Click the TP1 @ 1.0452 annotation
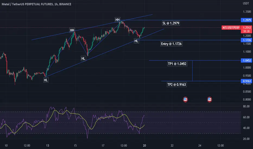Screen dimensions: 253x149 coord(177,64)
